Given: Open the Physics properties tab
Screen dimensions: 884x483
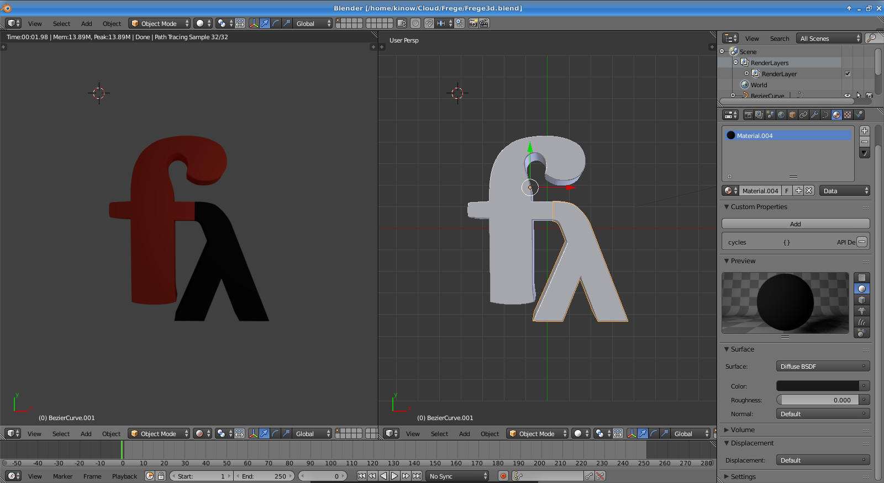Looking at the screenshot, I should [x=859, y=115].
